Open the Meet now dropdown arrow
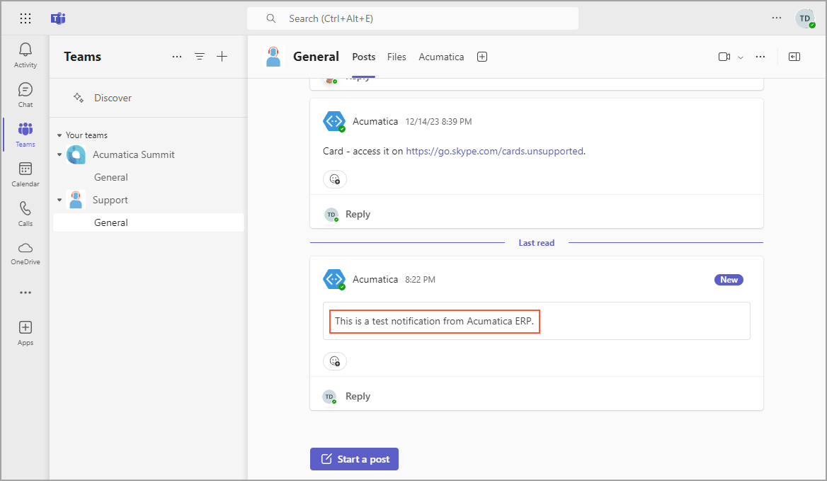The image size is (827, 481). point(741,57)
